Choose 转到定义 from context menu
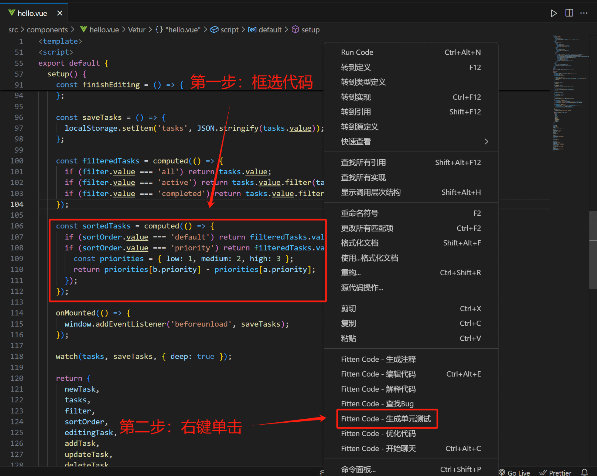The height and width of the screenshot is (476, 597). pos(411,67)
